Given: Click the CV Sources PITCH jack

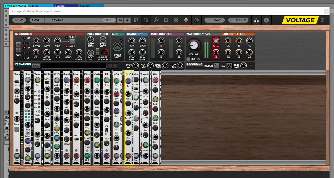Looking at the screenshot, I should click(x=36, y=41).
